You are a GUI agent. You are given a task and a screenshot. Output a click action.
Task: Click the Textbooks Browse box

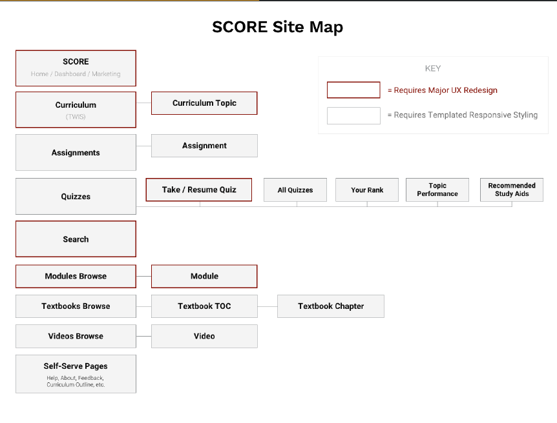[76, 306]
